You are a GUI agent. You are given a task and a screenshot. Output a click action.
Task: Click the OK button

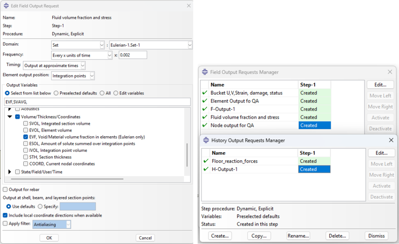[x=49, y=238]
